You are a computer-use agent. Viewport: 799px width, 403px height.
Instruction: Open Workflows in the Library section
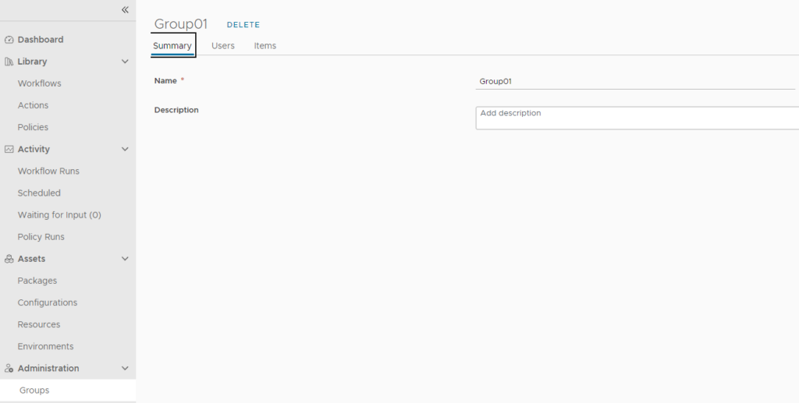[39, 83]
